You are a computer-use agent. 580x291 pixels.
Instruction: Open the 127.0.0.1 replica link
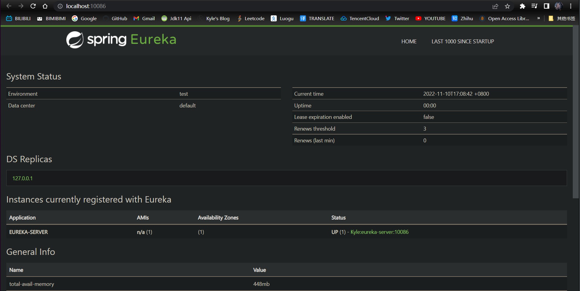tap(22, 178)
